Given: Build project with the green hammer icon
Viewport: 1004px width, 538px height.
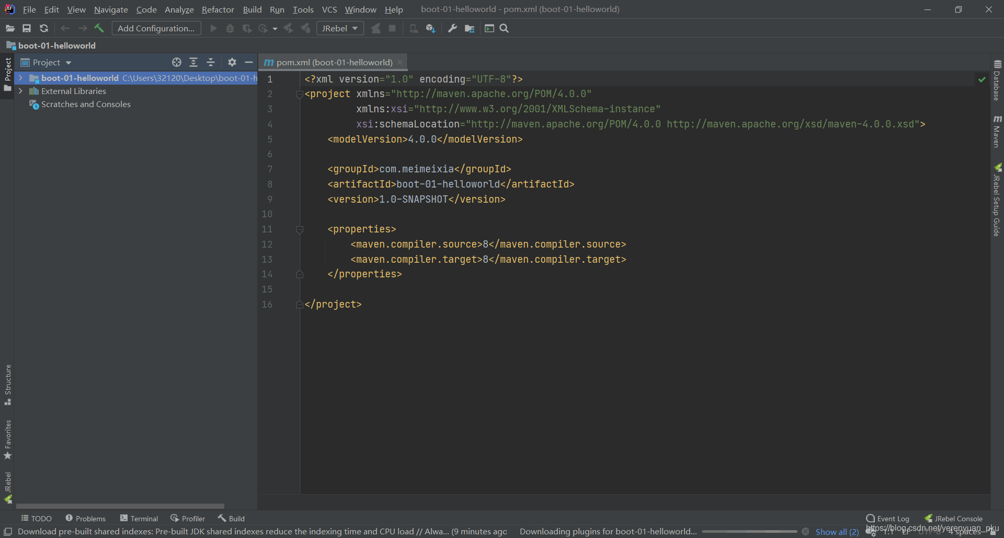Looking at the screenshot, I should pyautogui.click(x=99, y=28).
